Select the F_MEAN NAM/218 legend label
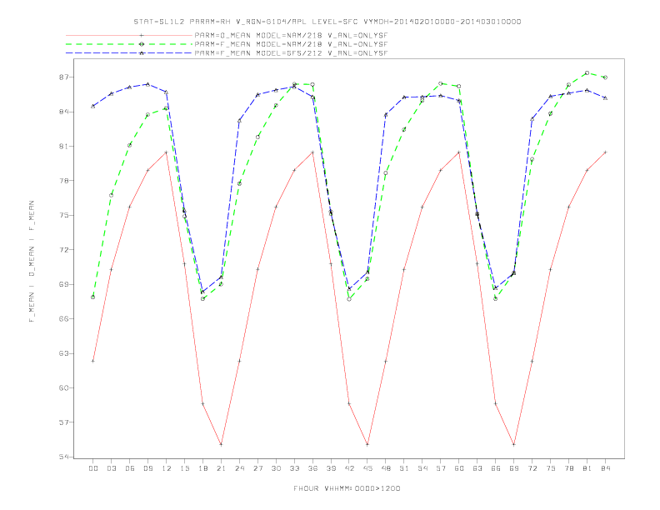The height and width of the screenshot is (510, 660). [291, 44]
